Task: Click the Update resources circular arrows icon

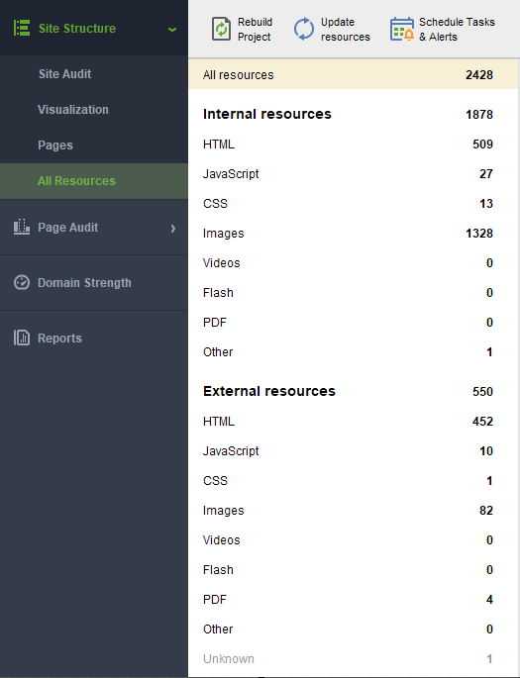Action: click(304, 29)
